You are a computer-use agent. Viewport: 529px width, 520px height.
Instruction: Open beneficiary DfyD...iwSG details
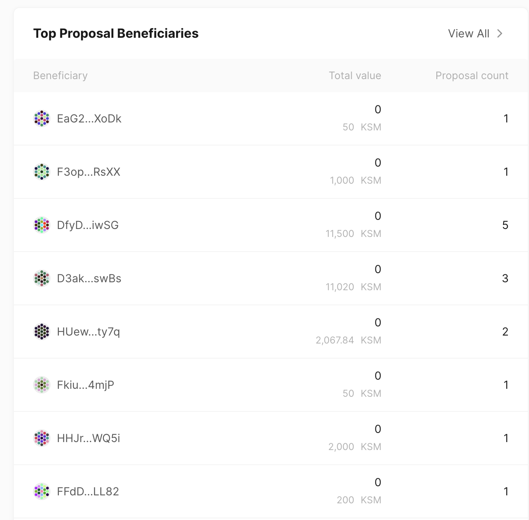pos(88,225)
